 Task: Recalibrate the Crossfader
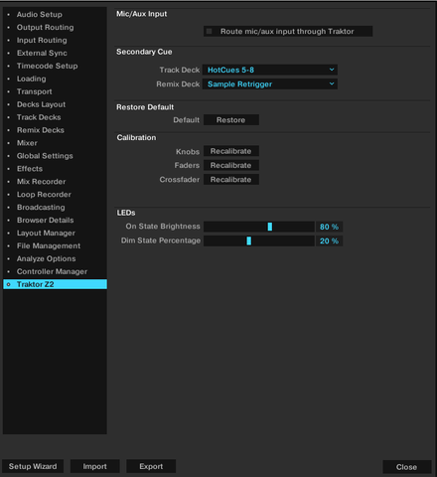[231, 180]
